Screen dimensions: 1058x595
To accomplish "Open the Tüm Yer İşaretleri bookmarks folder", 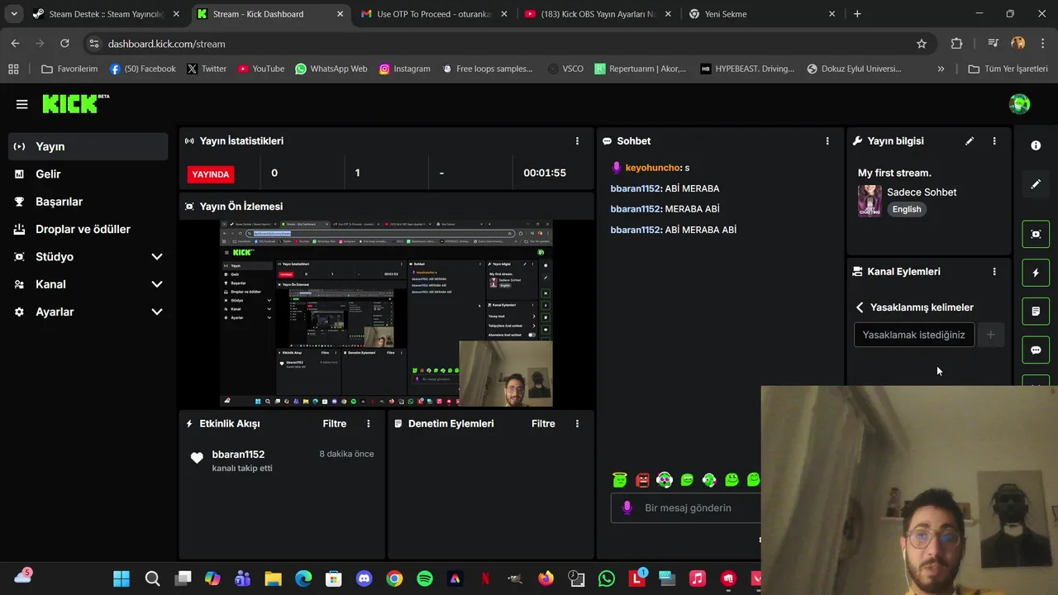I will [x=1008, y=69].
